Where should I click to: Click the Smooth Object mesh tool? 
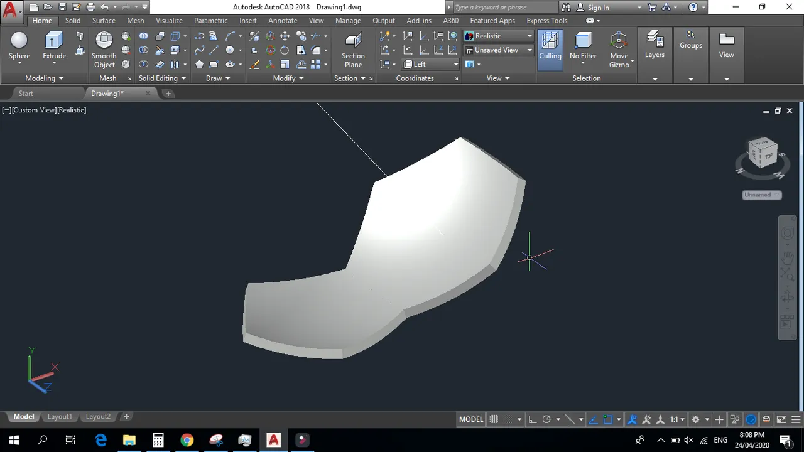[x=104, y=50]
